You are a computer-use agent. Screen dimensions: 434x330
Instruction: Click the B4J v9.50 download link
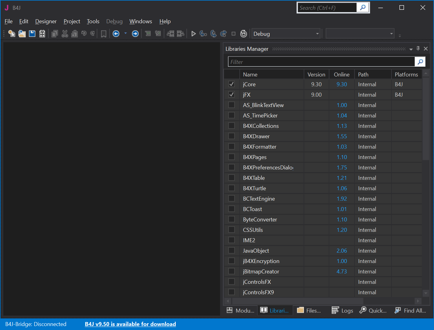tap(130, 324)
